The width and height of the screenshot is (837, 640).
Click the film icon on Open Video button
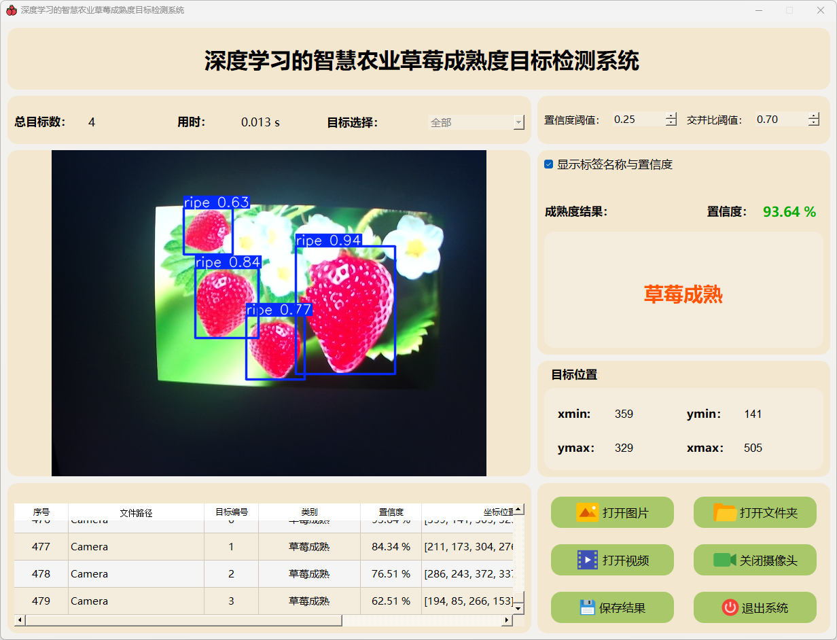[587, 560]
